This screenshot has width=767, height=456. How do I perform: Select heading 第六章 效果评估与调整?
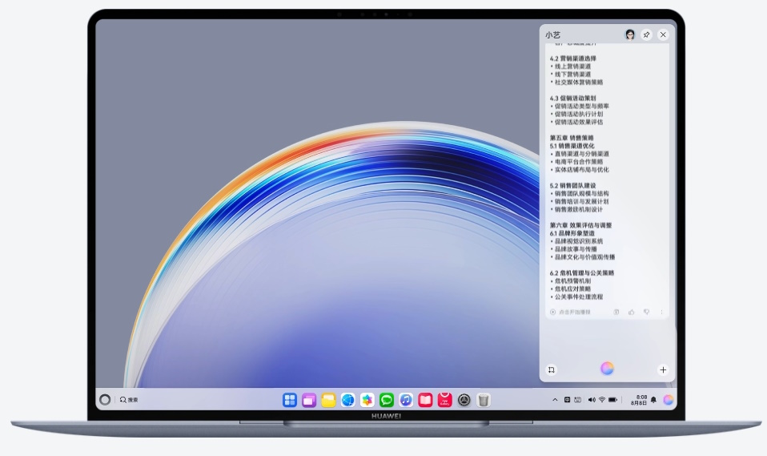[580, 225]
